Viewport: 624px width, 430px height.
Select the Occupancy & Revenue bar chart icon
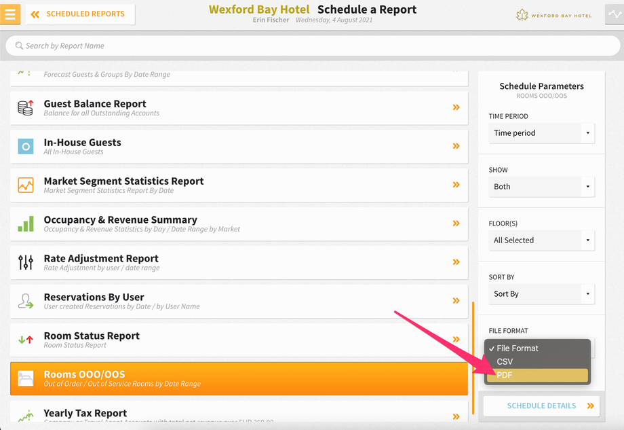[26, 224]
